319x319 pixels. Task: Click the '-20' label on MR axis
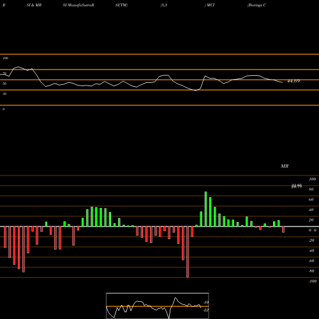311,241
